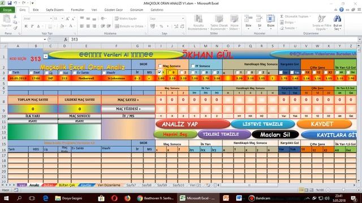Open the font name dropdown (Arial)

pyautogui.click(x=51, y=19)
